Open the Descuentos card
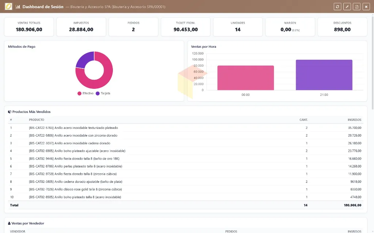 point(342,27)
